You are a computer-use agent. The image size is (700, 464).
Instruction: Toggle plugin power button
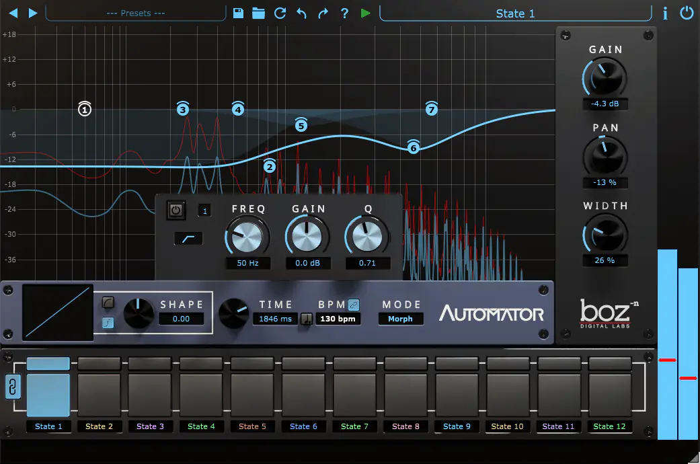point(687,13)
